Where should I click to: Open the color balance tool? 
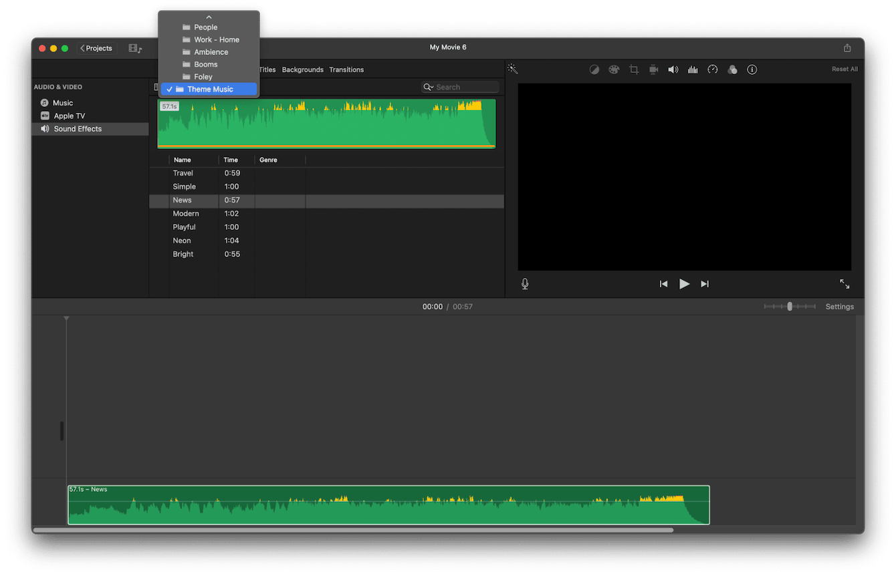pos(594,69)
